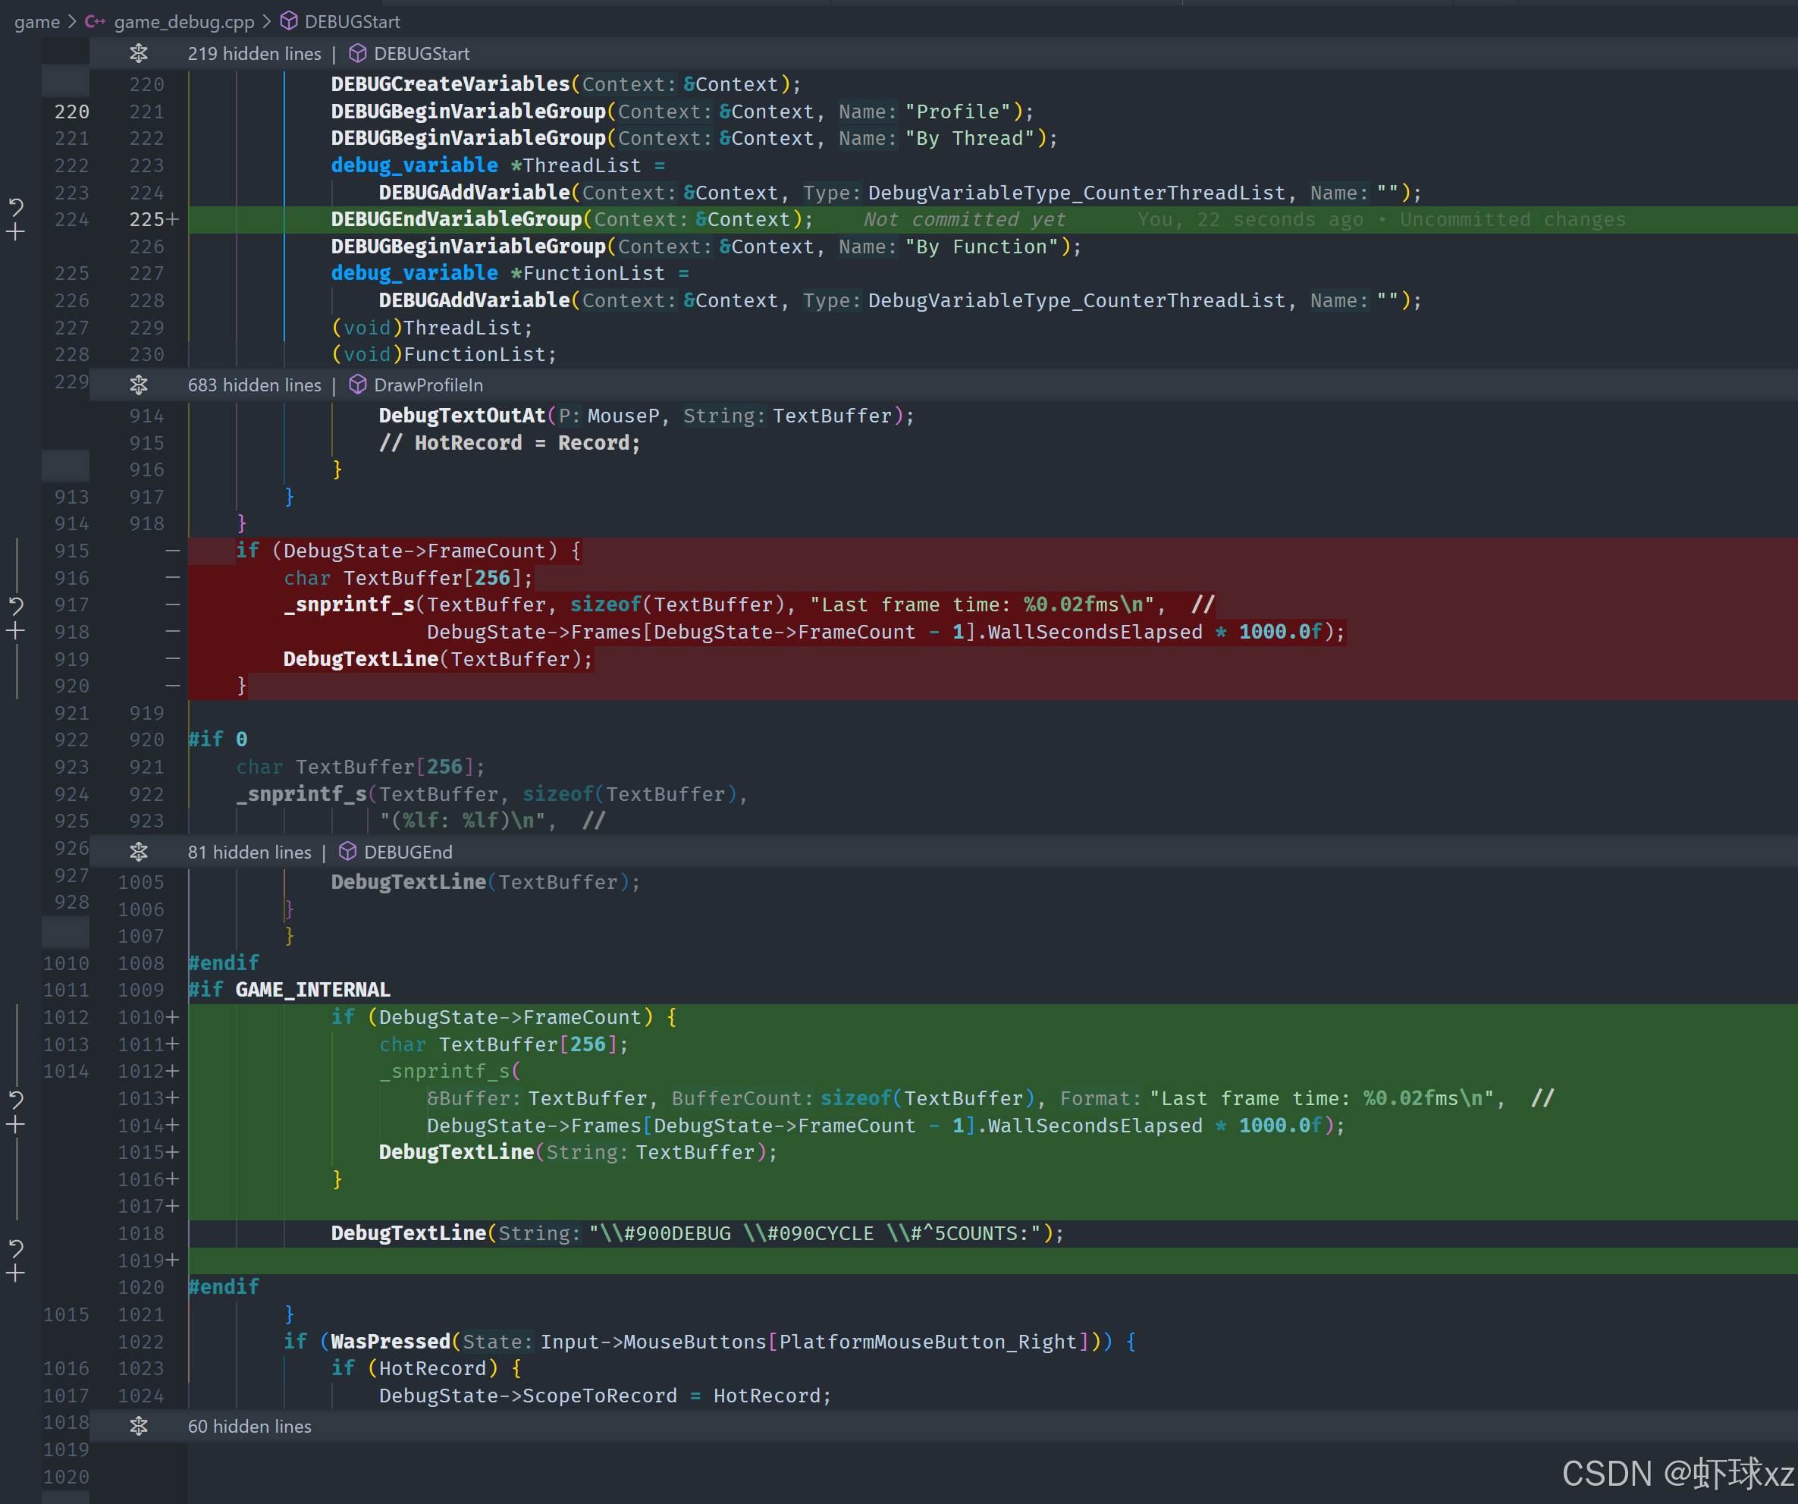
Task: Stage the deleted FrameCount block change
Action: click(15, 632)
